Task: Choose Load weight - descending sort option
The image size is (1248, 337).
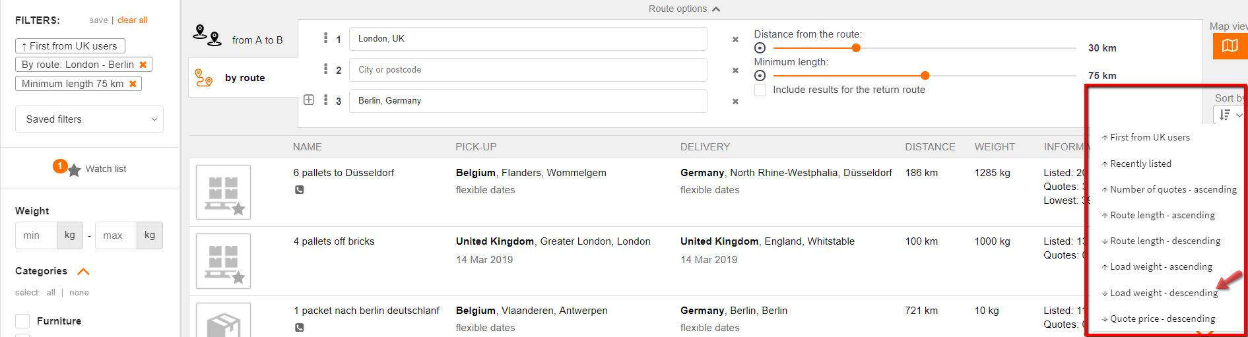Action: tap(1164, 293)
